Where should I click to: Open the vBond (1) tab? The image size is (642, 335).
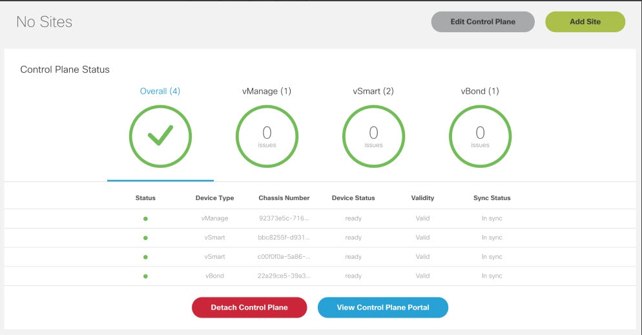click(x=480, y=91)
